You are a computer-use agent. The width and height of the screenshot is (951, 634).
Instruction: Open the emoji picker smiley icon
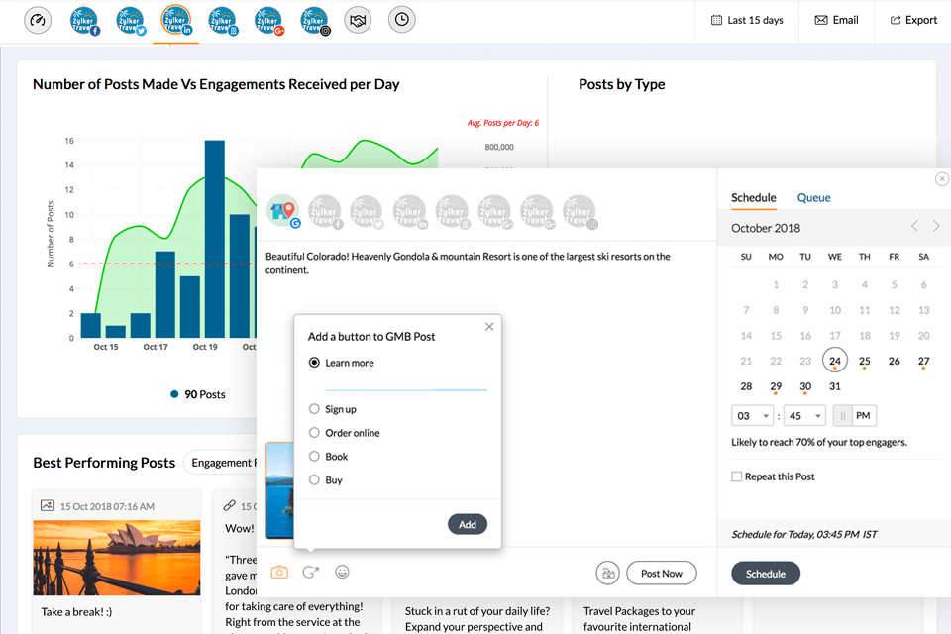tap(342, 573)
